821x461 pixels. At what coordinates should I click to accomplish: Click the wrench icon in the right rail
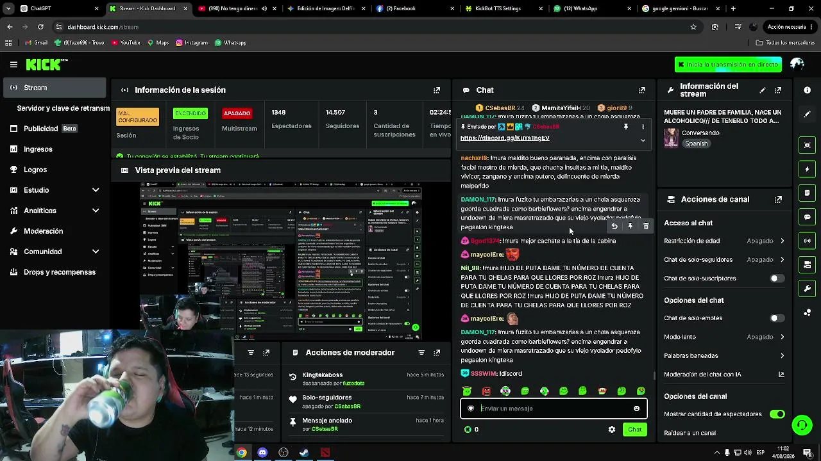click(x=808, y=289)
